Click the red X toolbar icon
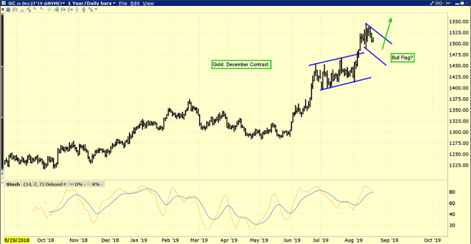Image resolution: width=471 pixels, height=244 pixels. tap(3, 10)
